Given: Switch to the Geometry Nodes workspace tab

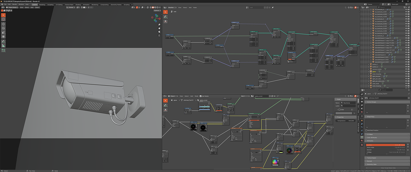Looking at the screenshot, I should coord(116,5).
